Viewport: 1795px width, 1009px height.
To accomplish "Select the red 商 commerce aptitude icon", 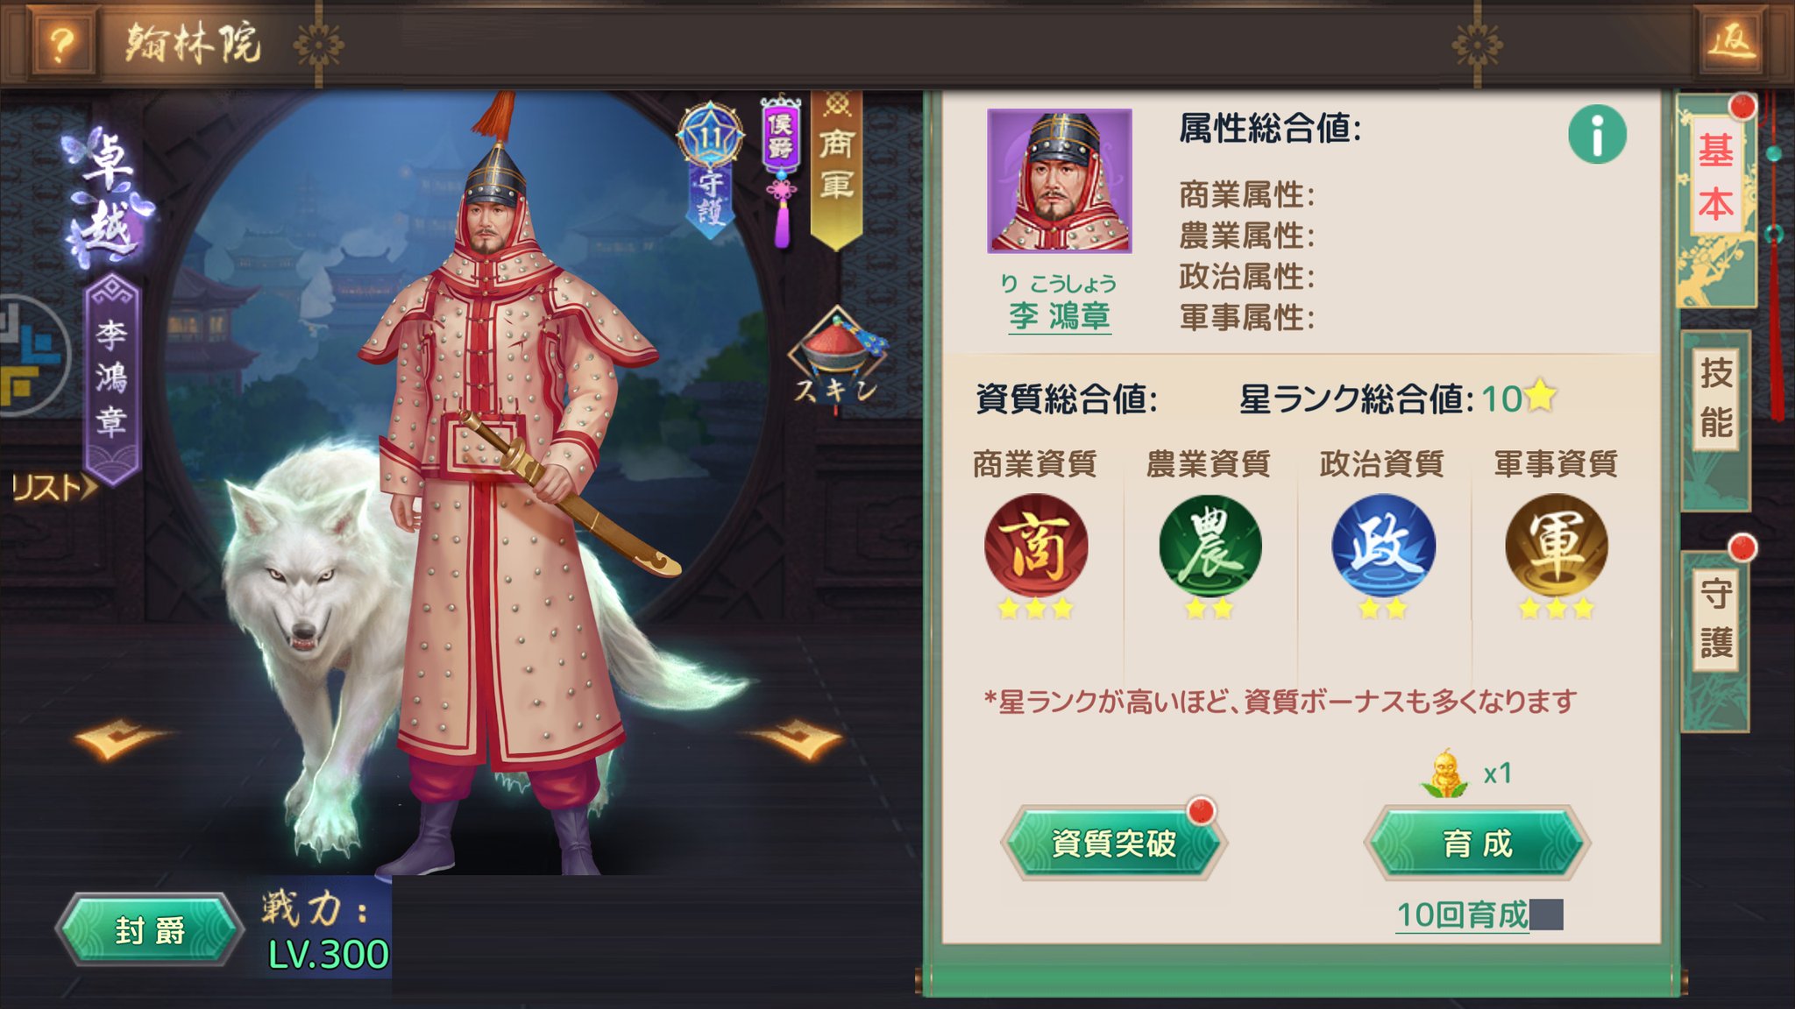I will tap(1036, 546).
